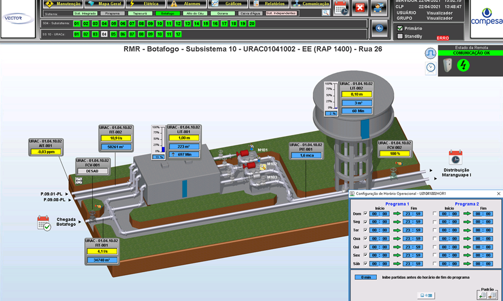Viewport: 503px width, 301px height.
Task: Click the green lightning power status icon
Action: (x=463, y=66)
